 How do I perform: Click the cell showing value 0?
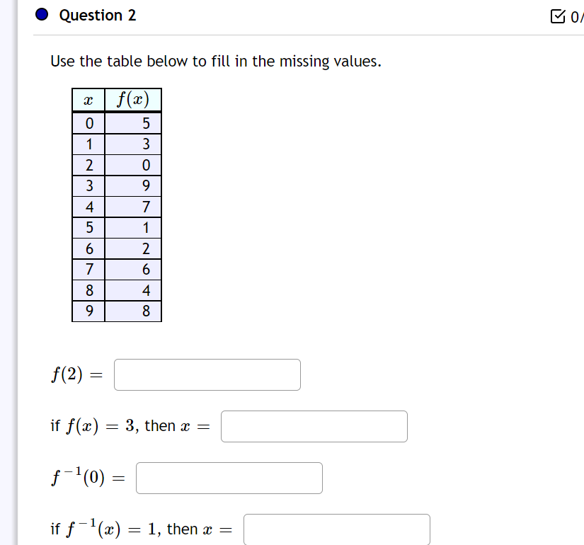(x=146, y=164)
